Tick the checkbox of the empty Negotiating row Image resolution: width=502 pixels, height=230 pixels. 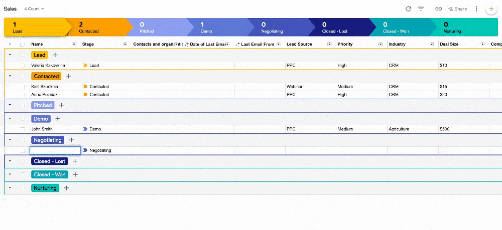pyautogui.click(x=23, y=150)
